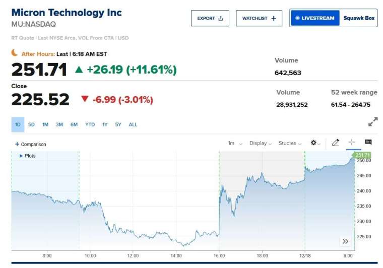Switch chart to YTD range
The width and height of the screenshot is (383, 268).
click(90, 124)
